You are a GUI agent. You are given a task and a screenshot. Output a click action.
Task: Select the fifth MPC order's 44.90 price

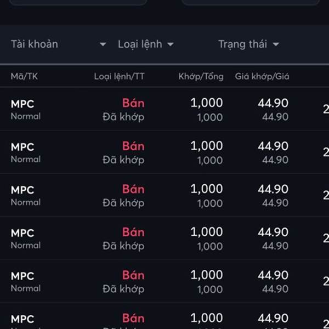tap(273, 275)
